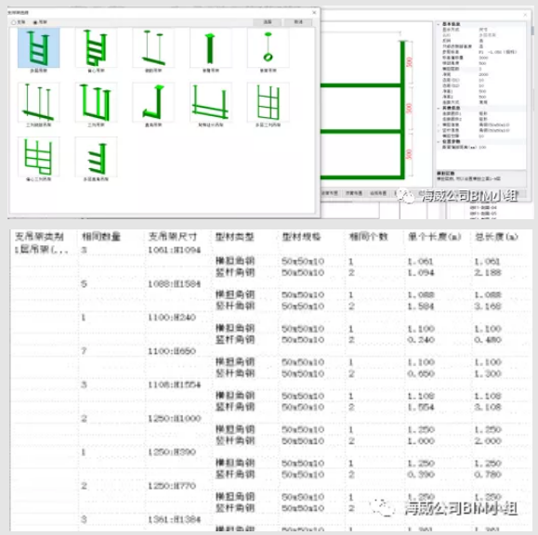The image size is (538, 535).
Task: Select the double crossbar two-rod hanger
Action: pos(210,102)
